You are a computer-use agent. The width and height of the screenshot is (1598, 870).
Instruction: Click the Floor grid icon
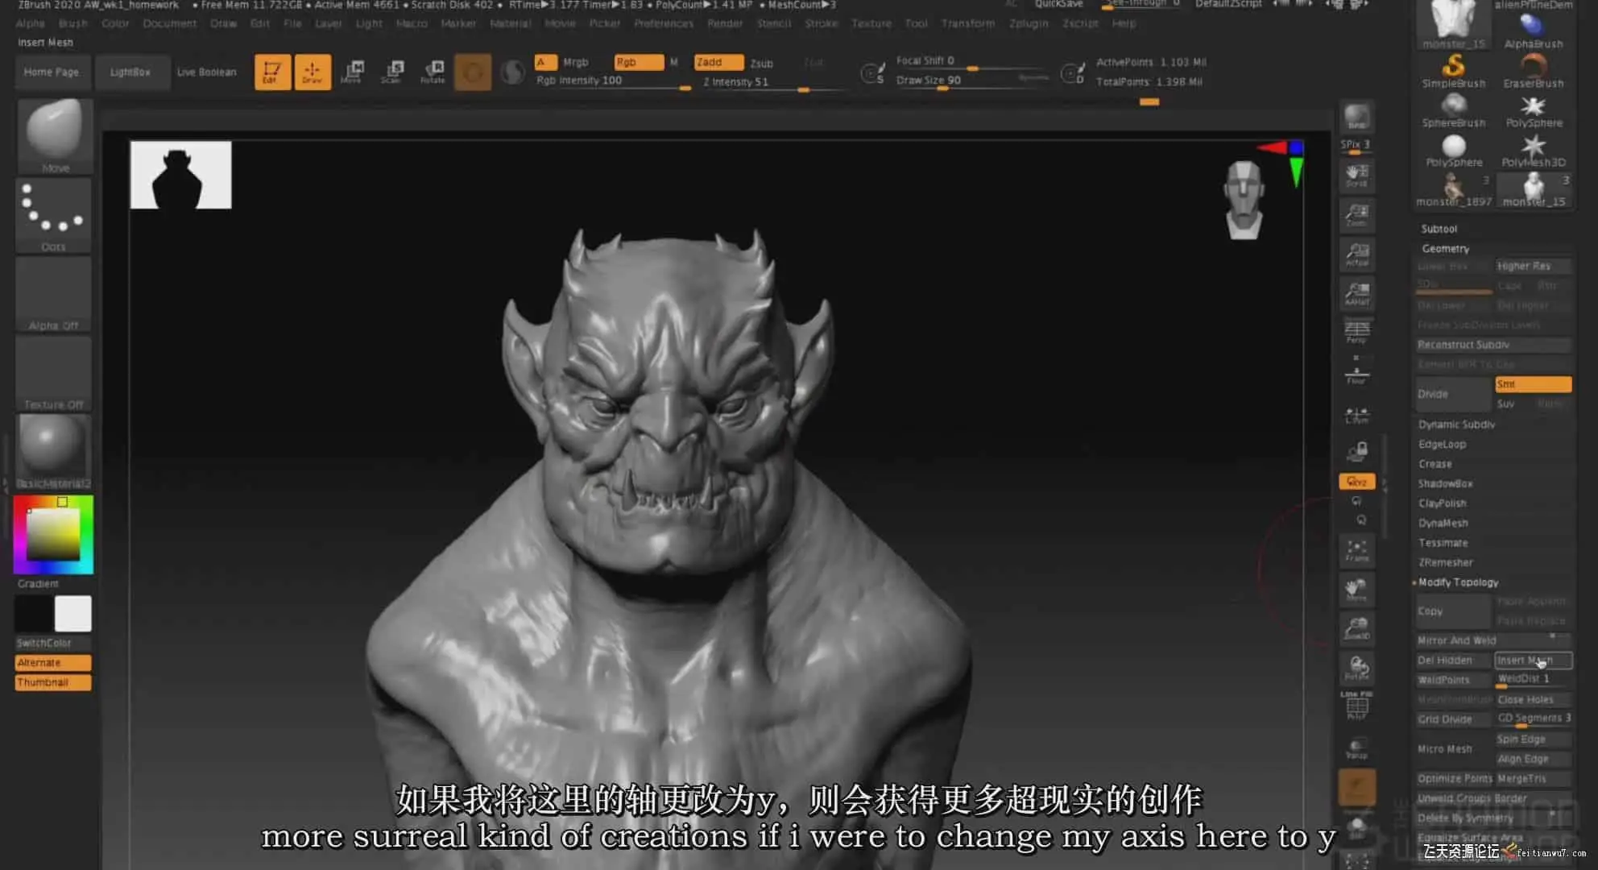pyautogui.click(x=1356, y=375)
